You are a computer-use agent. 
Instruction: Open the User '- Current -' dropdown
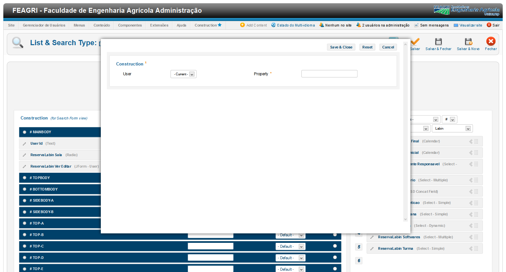point(183,74)
